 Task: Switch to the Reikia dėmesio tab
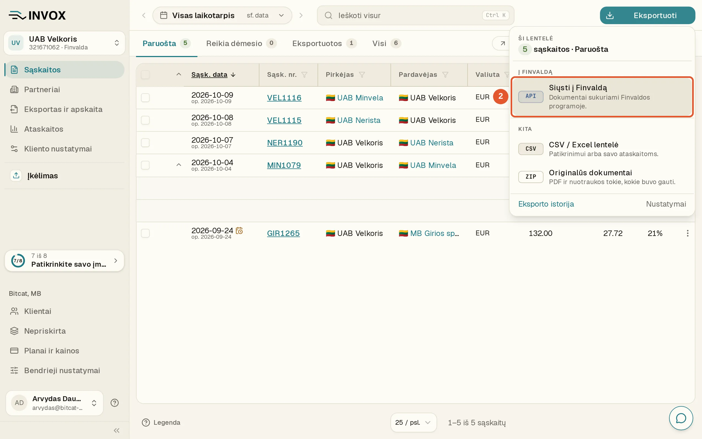241,43
